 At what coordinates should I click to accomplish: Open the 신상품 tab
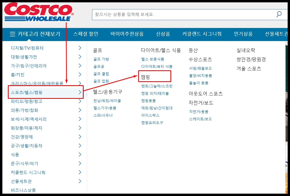point(163,34)
